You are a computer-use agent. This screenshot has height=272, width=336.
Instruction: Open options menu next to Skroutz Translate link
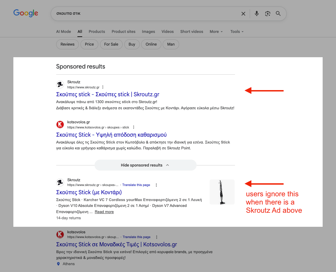coord(156,185)
